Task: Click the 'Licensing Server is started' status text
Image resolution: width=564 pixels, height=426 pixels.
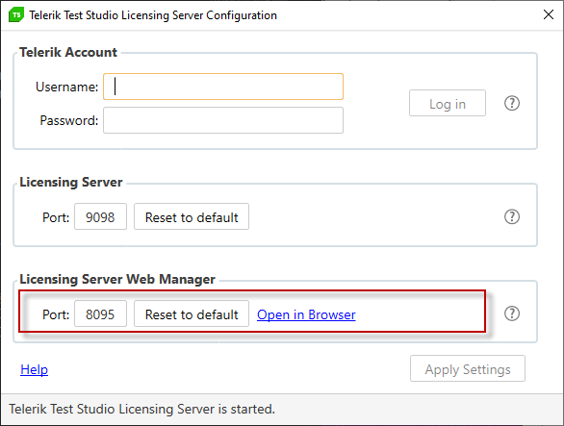Action: pos(141,409)
